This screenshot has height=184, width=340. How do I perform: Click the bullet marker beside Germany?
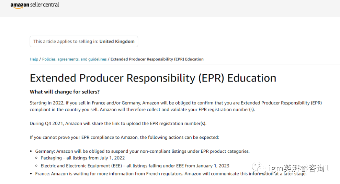pyautogui.click(x=32, y=151)
